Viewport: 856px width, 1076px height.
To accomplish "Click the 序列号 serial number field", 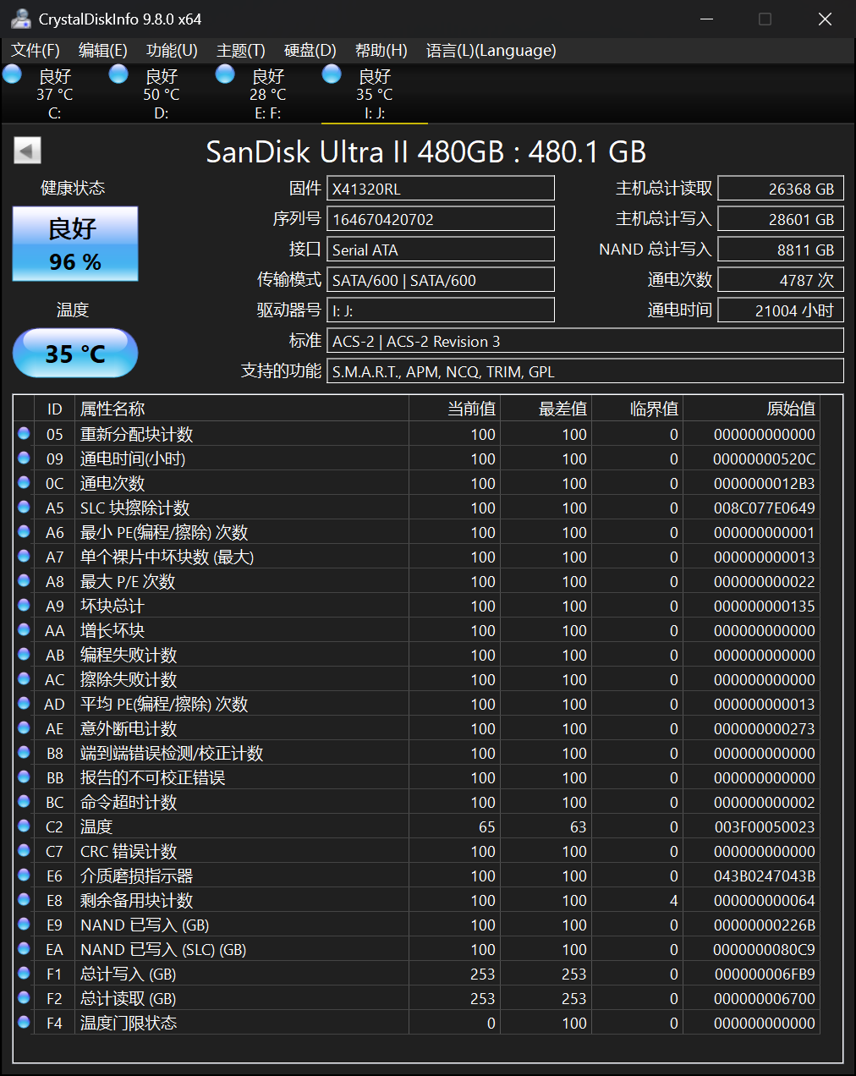I will coord(440,218).
